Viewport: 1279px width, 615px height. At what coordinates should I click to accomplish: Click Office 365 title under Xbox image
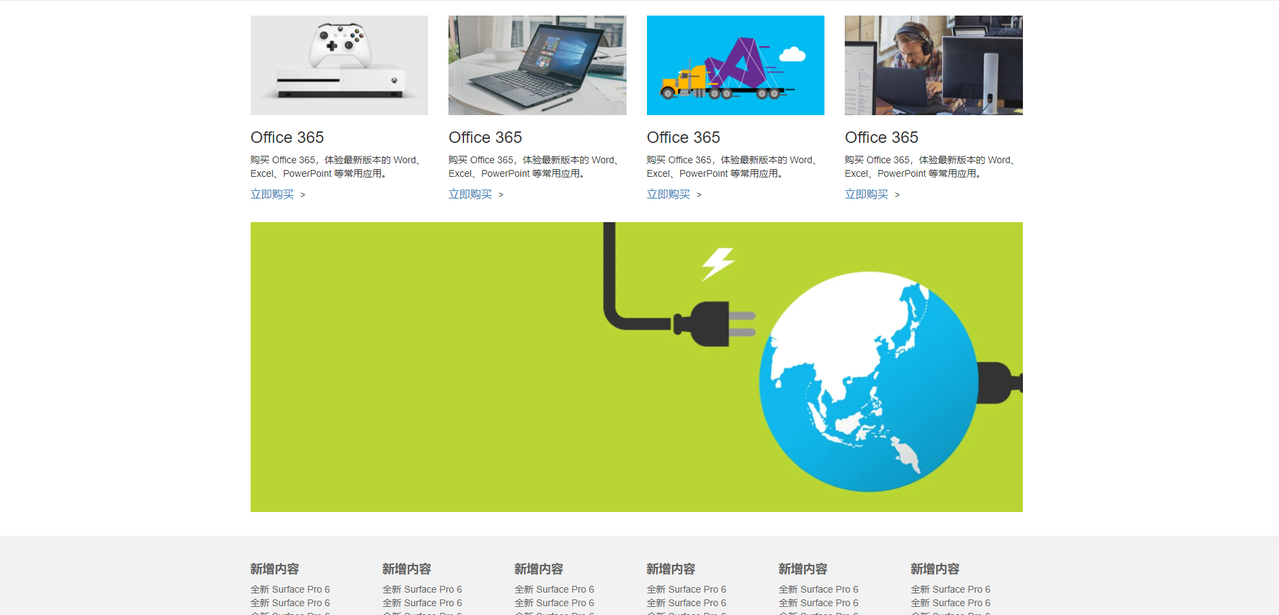pyautogui.click(x=287, y=137)
